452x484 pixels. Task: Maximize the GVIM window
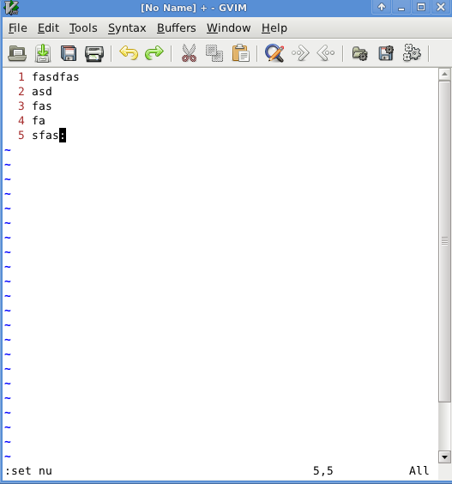coord(421,7)
